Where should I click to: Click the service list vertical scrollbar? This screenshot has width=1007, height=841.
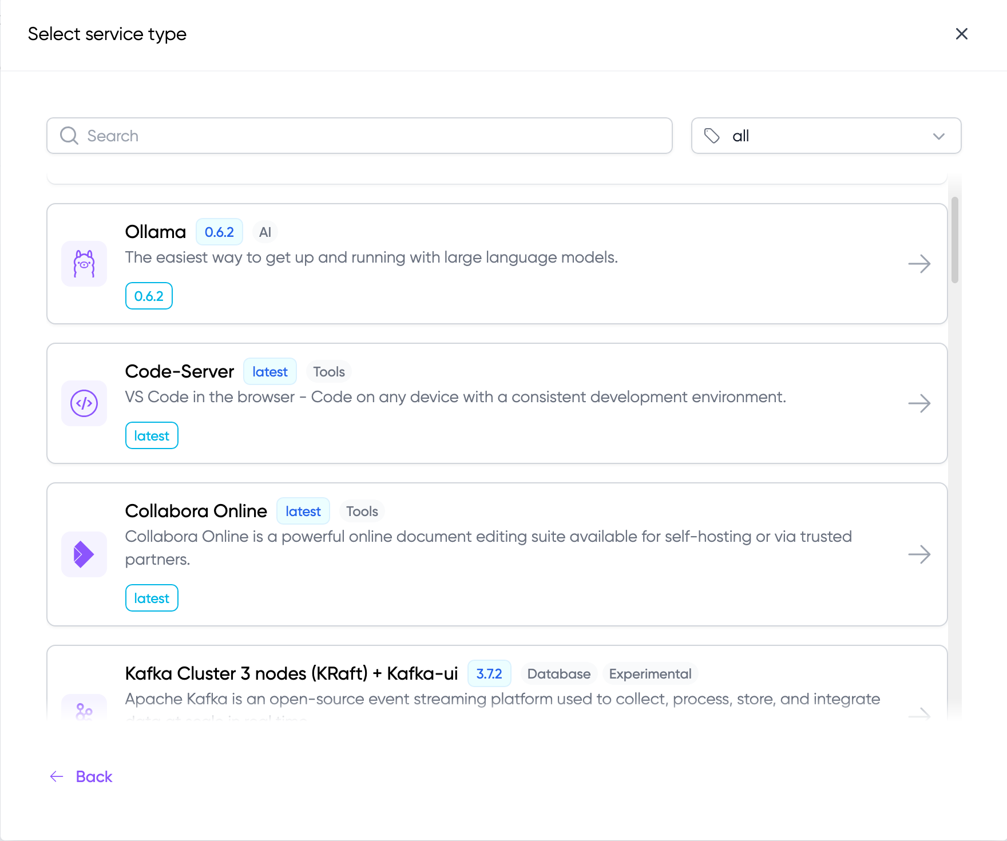pyautogui.click(x=954, y=240)
